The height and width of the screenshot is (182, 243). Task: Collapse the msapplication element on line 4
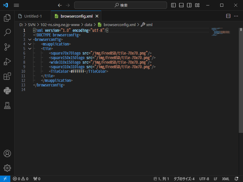(x=30, y=44)
